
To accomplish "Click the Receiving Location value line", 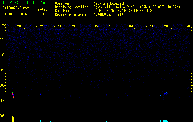I will click(x=137, y=7).
